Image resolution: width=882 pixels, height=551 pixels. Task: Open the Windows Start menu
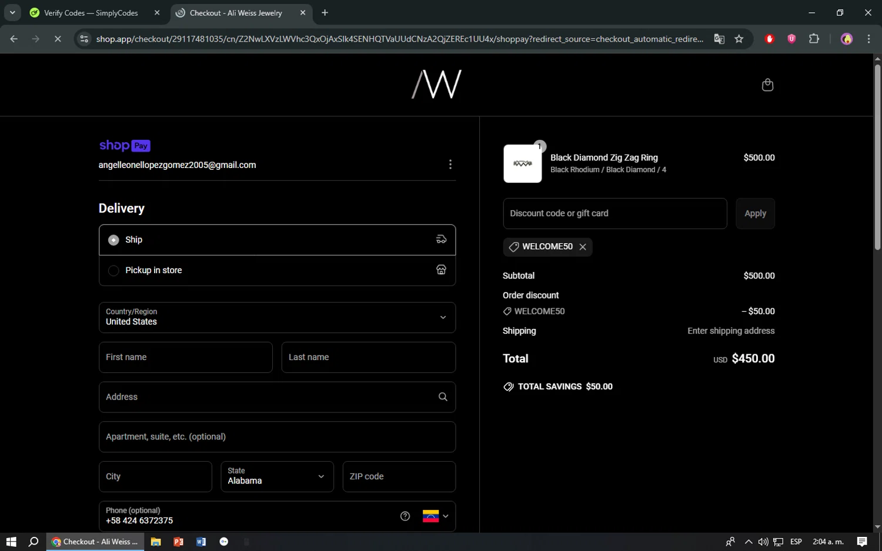click(x=11, y=542)
